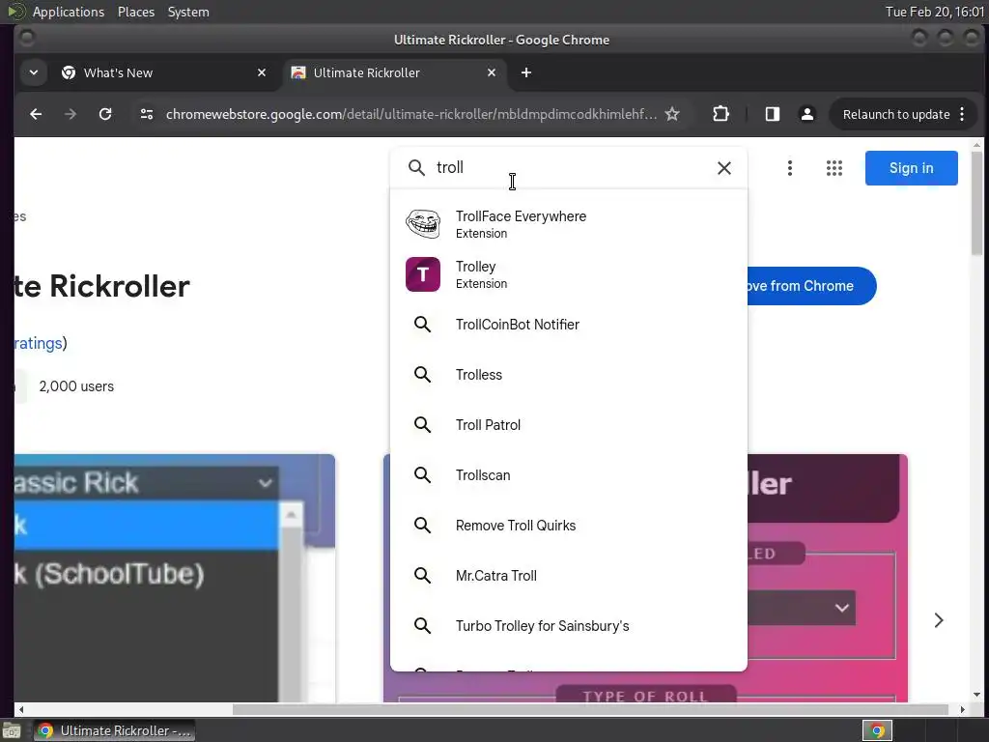Open the pink Rickroller settings screenshot thumbnail
Screen dimensions: 989x742
coord(828,578)
